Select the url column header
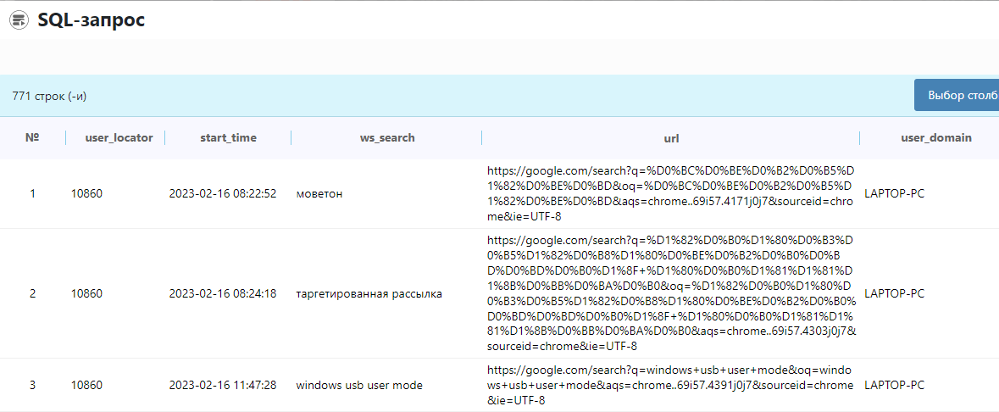The width and height of the screenshot is (999, 412). point(671,137)
